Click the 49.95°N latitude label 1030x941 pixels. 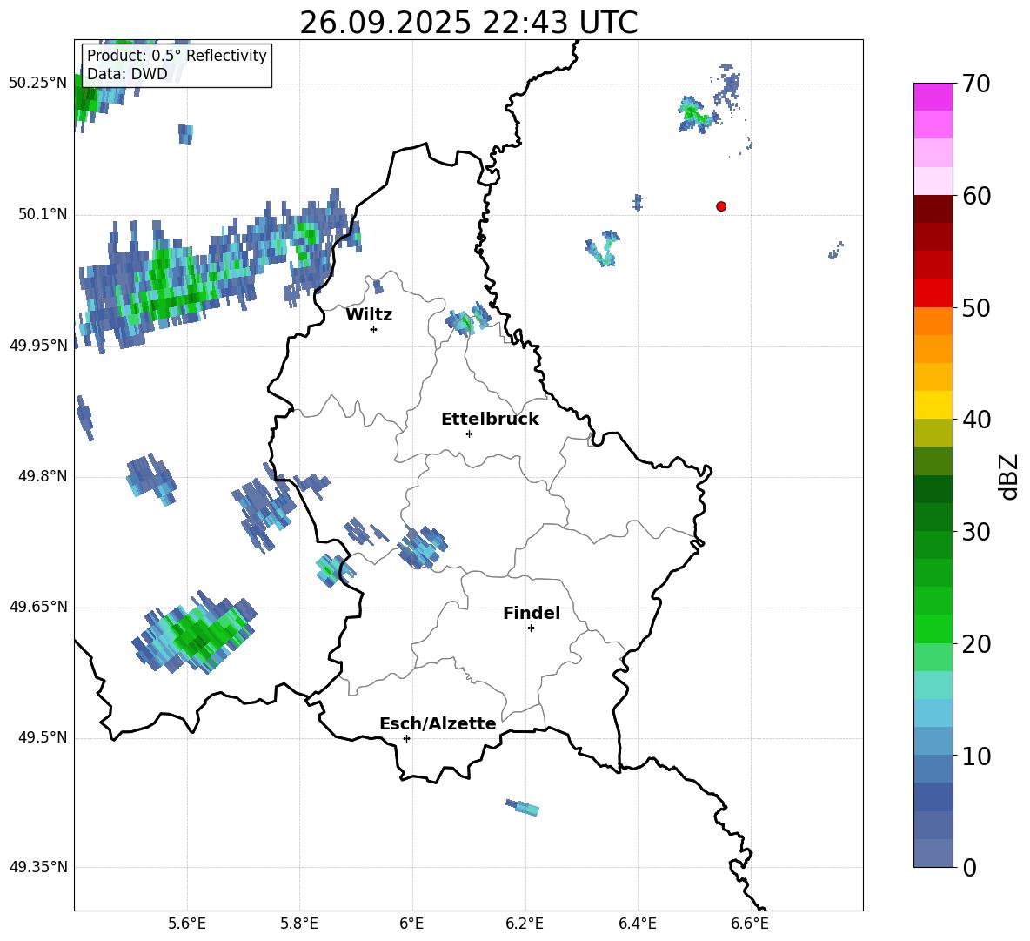click(x=38, y=346)
